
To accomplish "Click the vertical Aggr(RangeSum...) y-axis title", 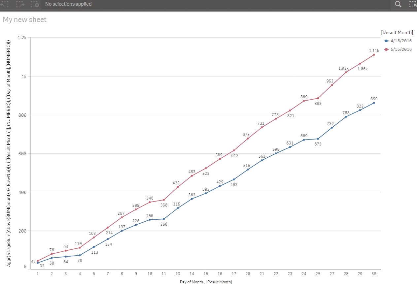I will pyautogui.click(x=9, y=153).
